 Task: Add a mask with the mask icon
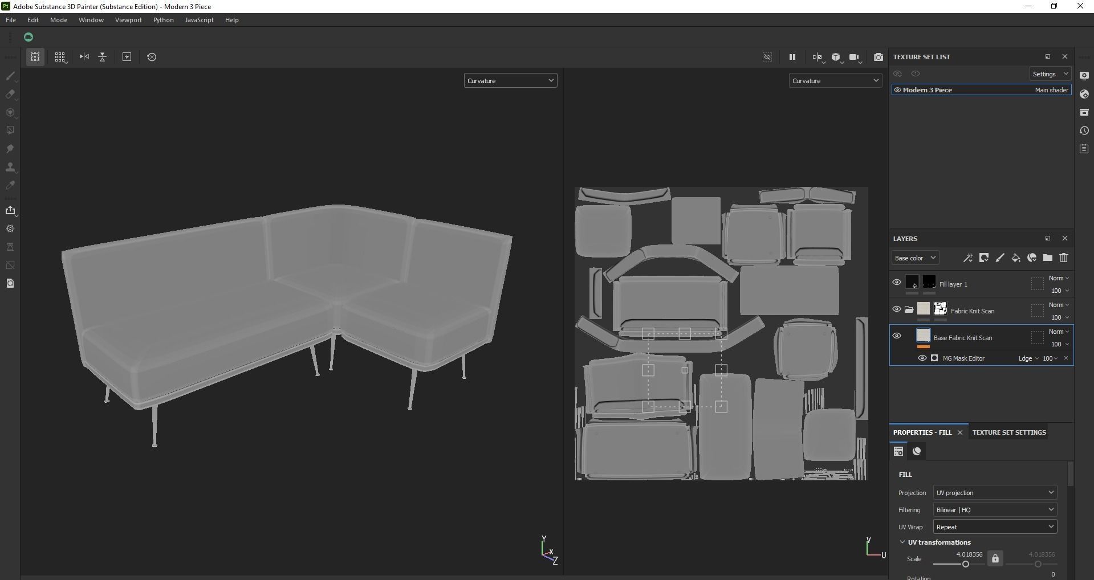[984, 258]
